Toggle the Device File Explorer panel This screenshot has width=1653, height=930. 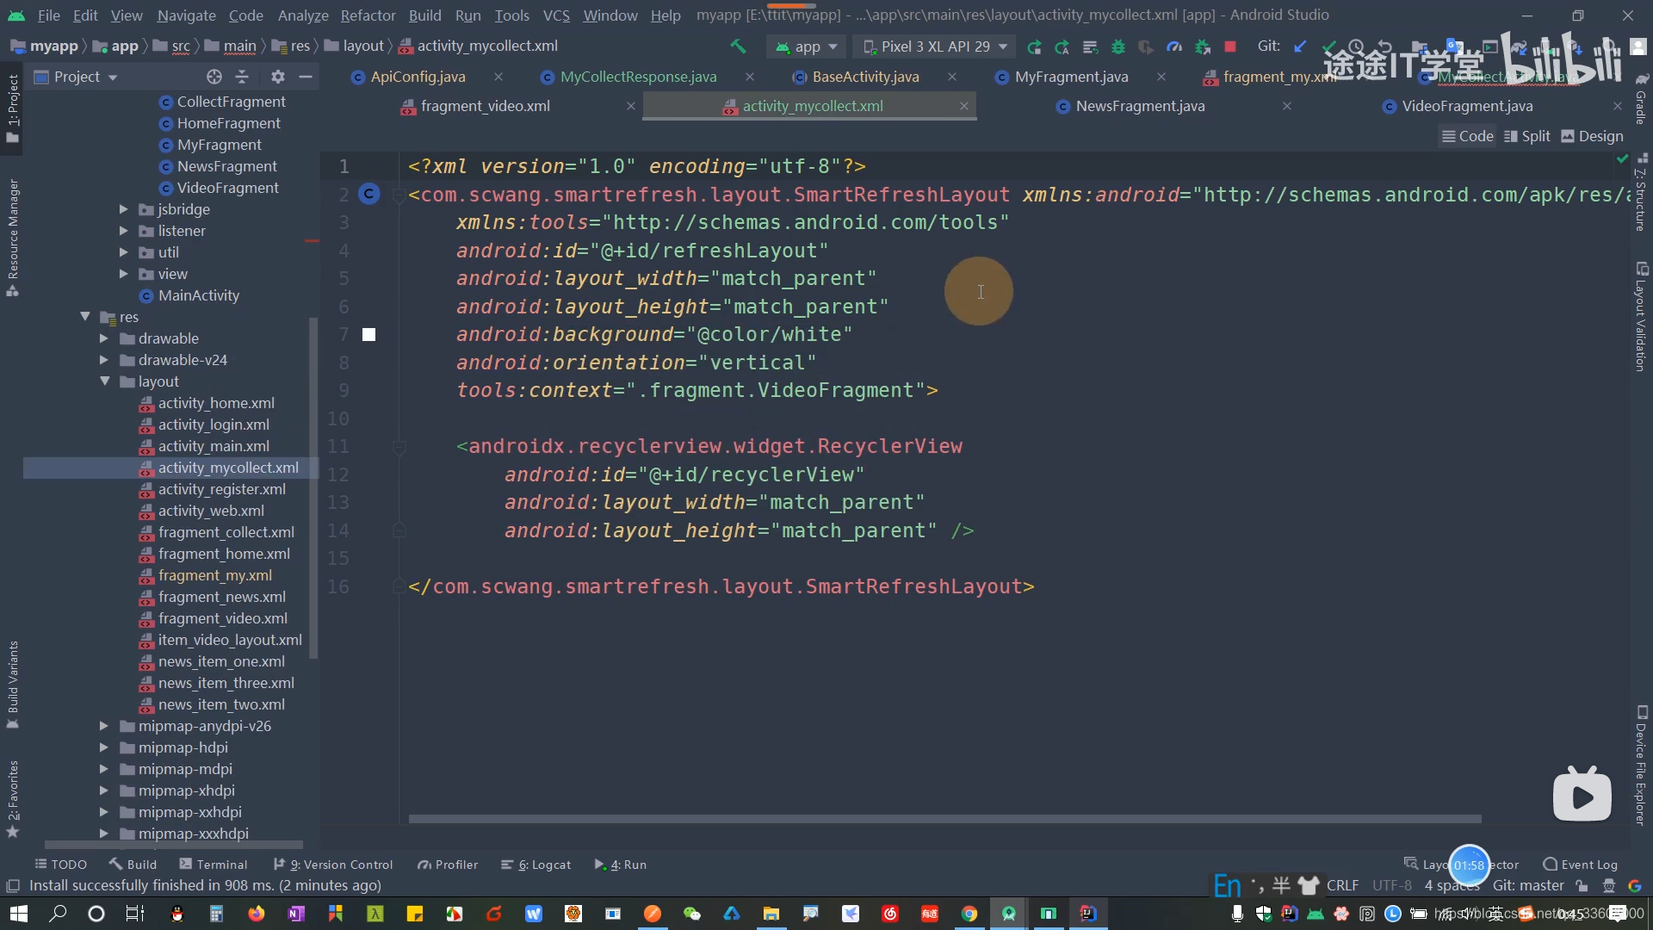1641,765
